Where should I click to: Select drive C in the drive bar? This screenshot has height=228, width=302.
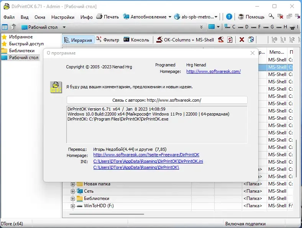(230, 27)
